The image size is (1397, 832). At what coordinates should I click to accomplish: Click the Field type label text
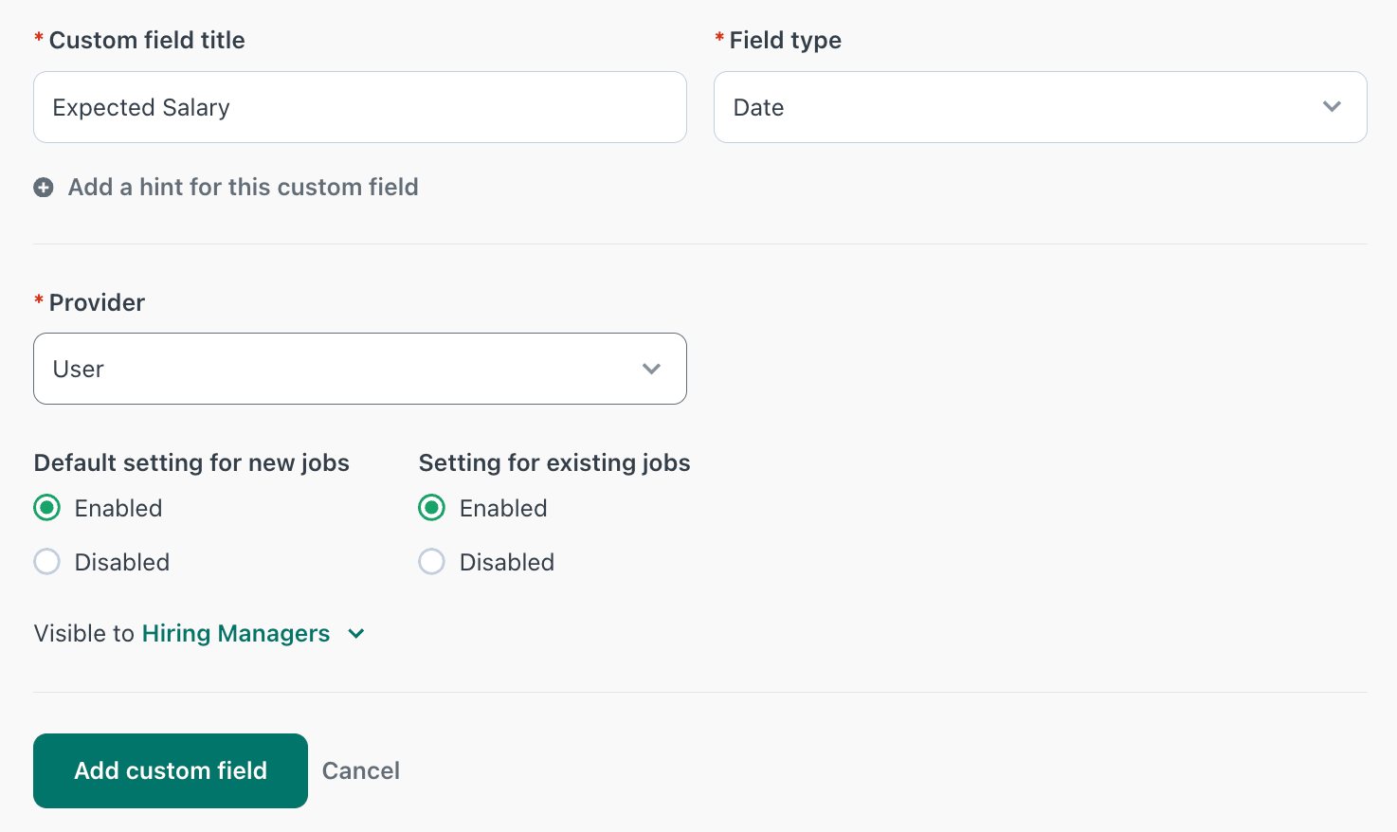[x=785, y=40]
